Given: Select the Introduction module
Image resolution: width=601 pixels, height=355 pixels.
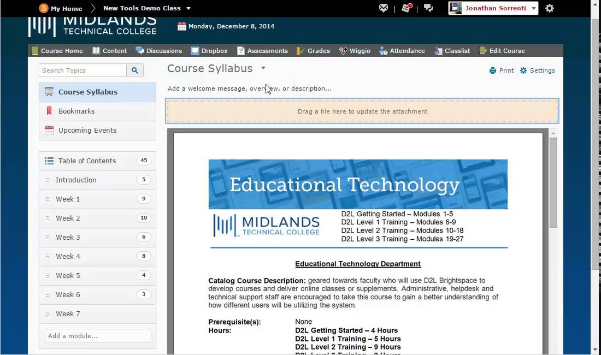Looking at the screenshot, I should (97, 180).
